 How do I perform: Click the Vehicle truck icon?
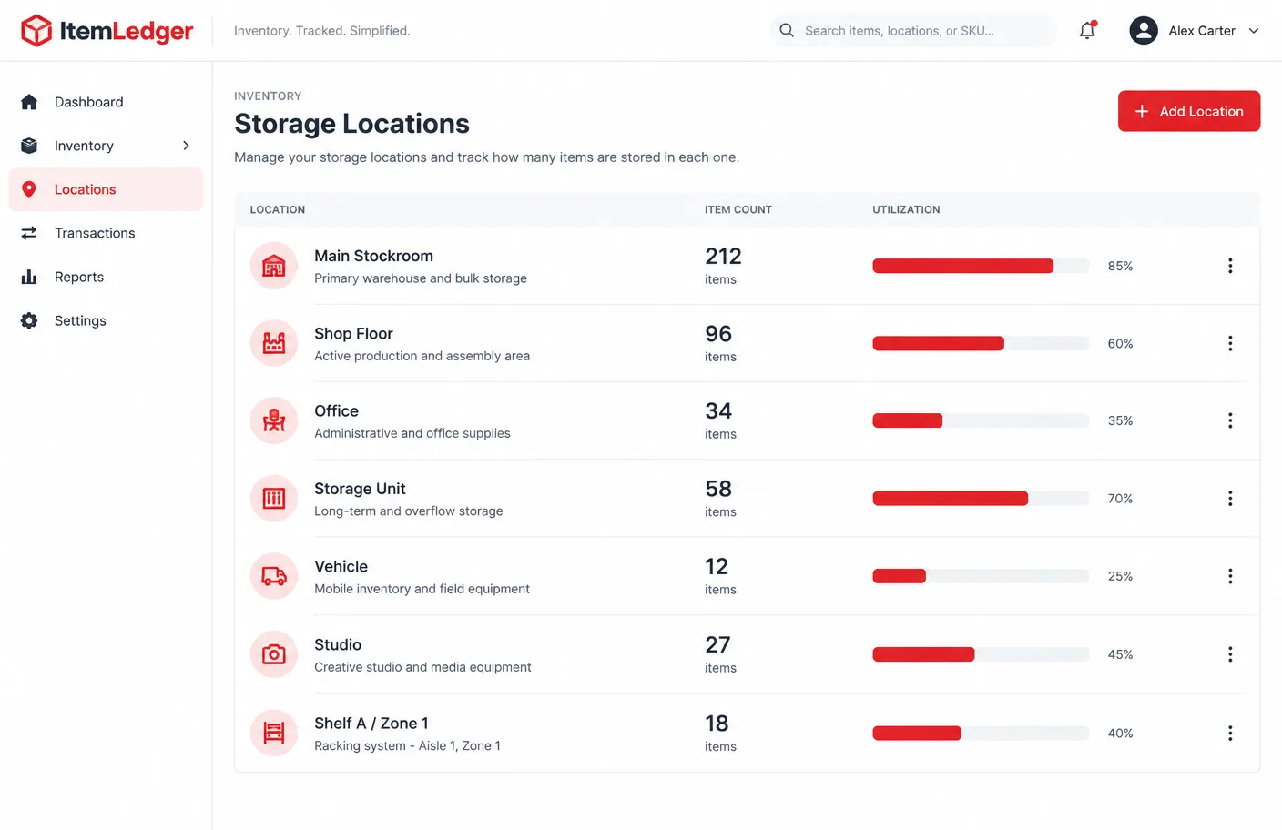click(x=274, y=576)
